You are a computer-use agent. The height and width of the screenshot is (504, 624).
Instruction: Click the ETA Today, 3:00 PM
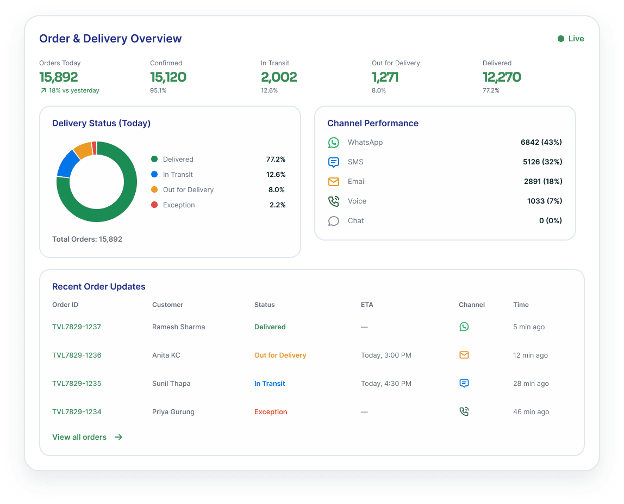(x=386, y=355)
